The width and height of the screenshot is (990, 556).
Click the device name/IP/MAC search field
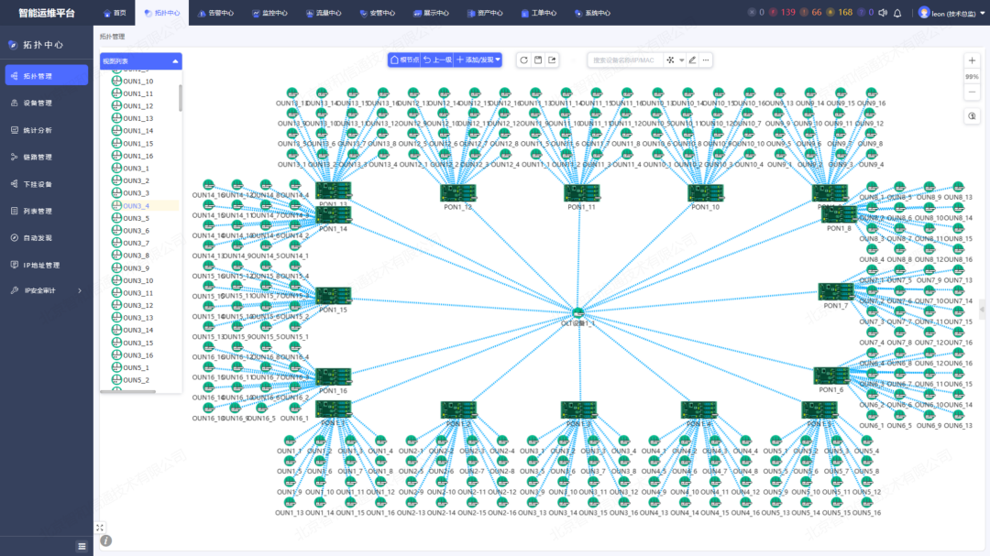click(625, 60)
